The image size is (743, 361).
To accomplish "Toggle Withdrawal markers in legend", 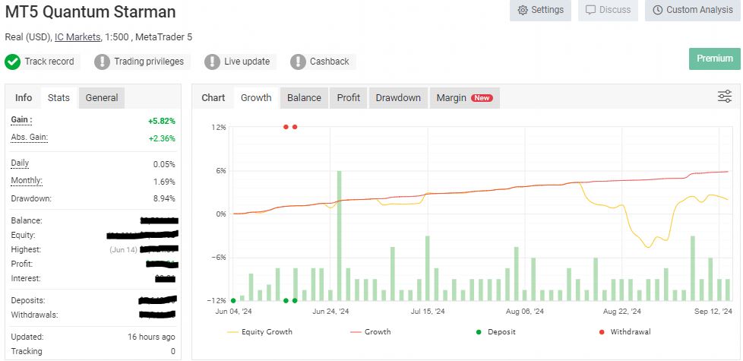I will pos(625,332).
